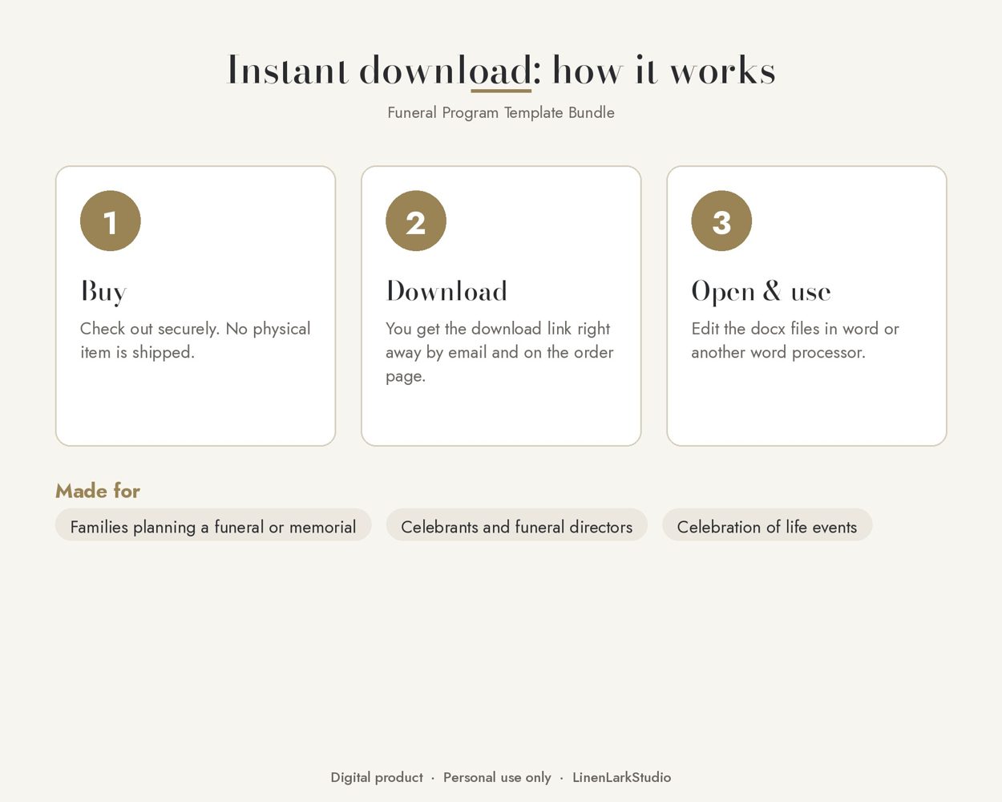The height and width of the screenshot is (802, 1002).
Task: Click the 'Personal use only' footer text
Action: point(497,777)
